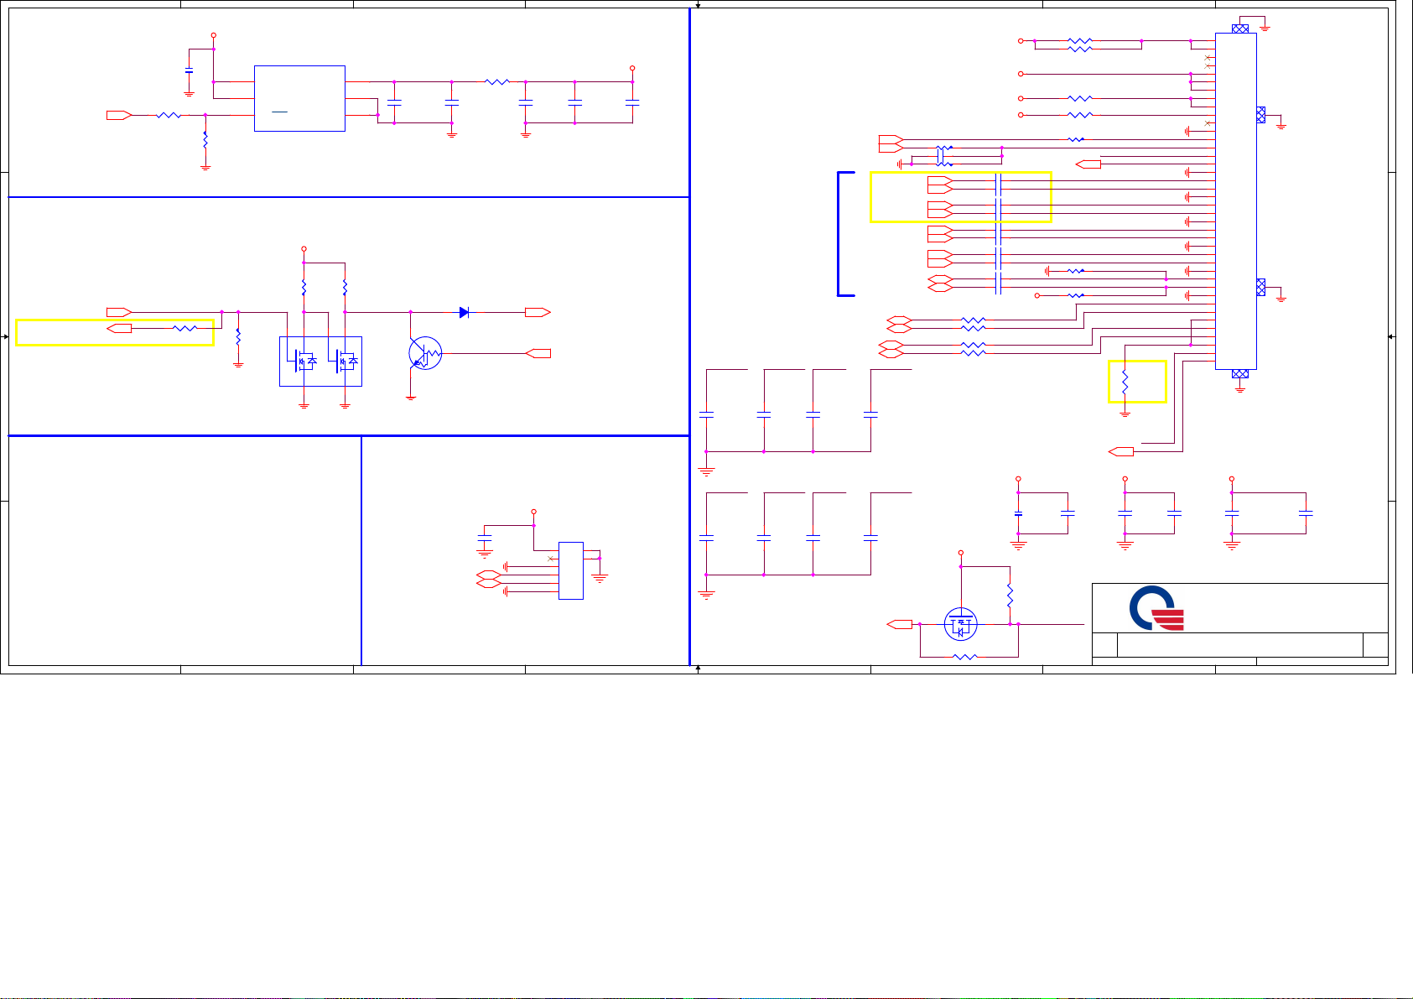Click the resistor next to the left-pointing port
1413x999 pixels.
184,328
